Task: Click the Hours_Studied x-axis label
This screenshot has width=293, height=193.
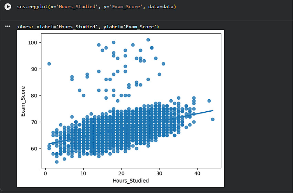Action: (131, 181)
